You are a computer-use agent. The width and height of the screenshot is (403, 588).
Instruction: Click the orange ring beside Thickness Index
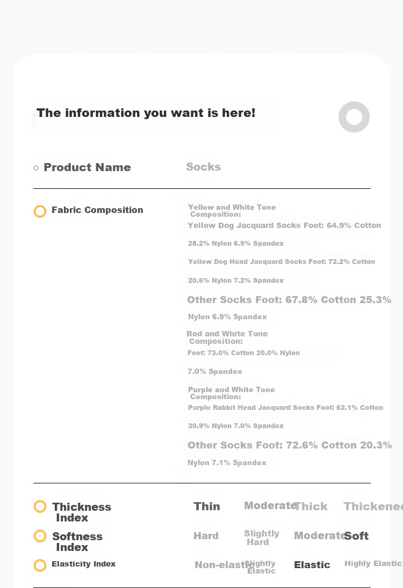point(40,506)
